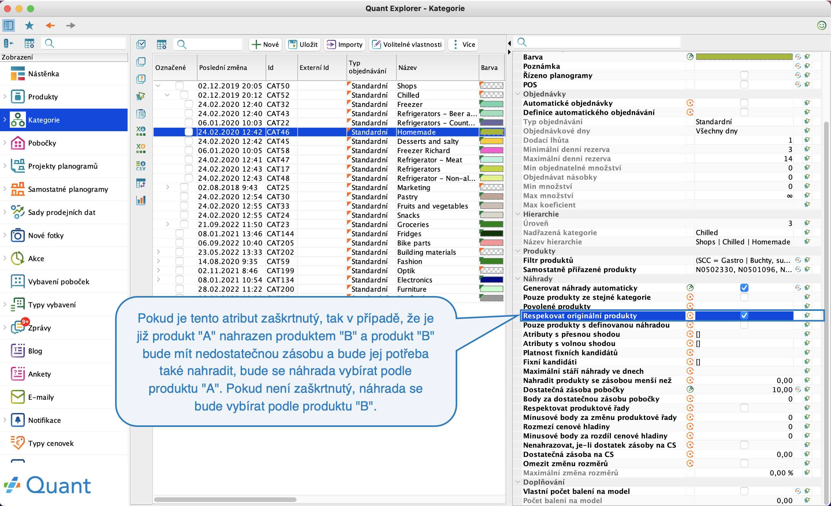Toggle the sidebar panel icon

[9, 25]
